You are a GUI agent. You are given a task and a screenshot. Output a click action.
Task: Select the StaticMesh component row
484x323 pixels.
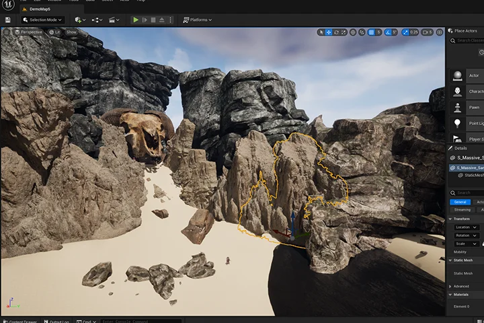[471, 175]
